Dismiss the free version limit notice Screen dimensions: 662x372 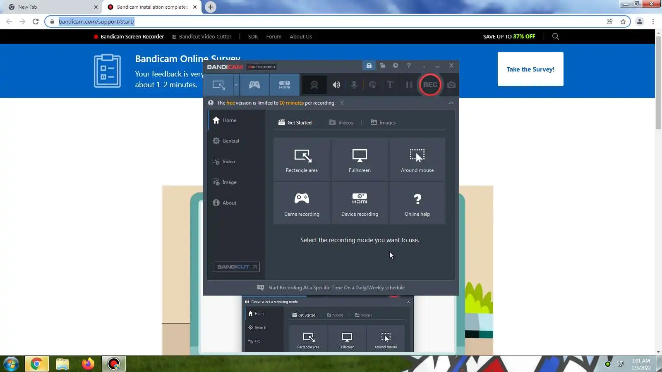point(342,103)
